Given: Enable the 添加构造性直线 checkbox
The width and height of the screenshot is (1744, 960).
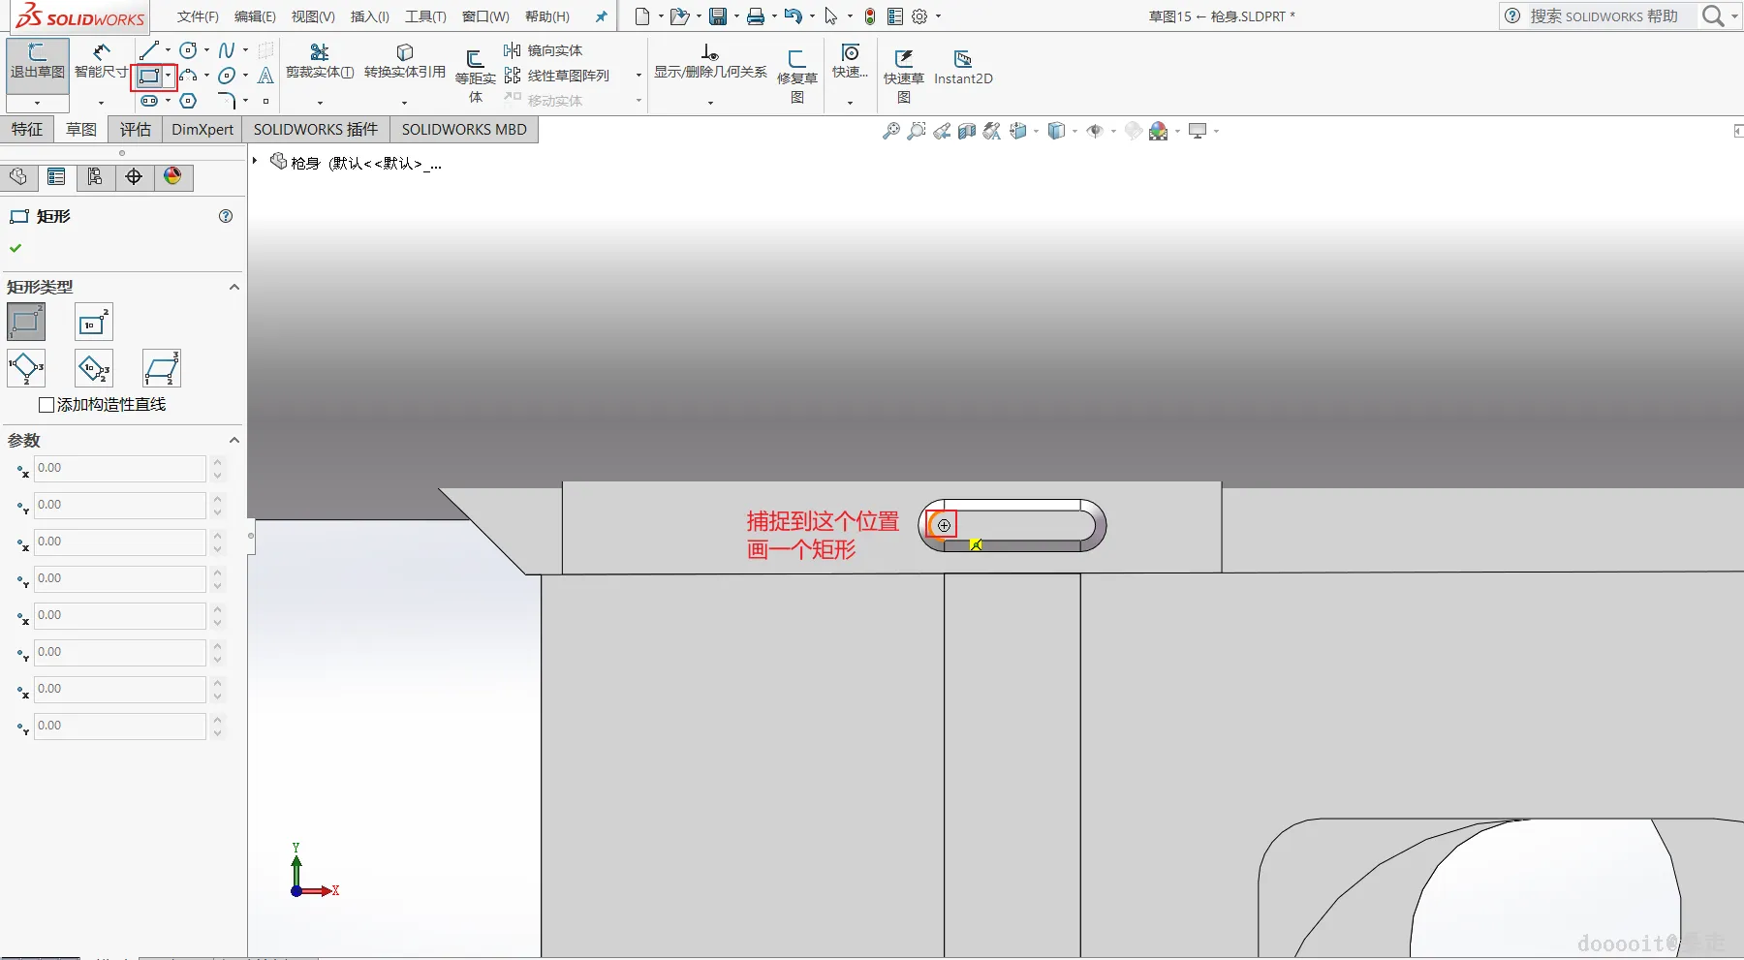Looking at the screenshot, I should [x=47, y=405].
